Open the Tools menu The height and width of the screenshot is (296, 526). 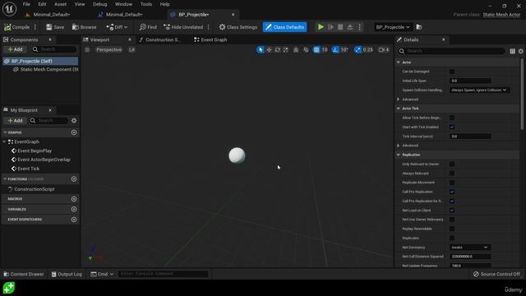[146, 4]
